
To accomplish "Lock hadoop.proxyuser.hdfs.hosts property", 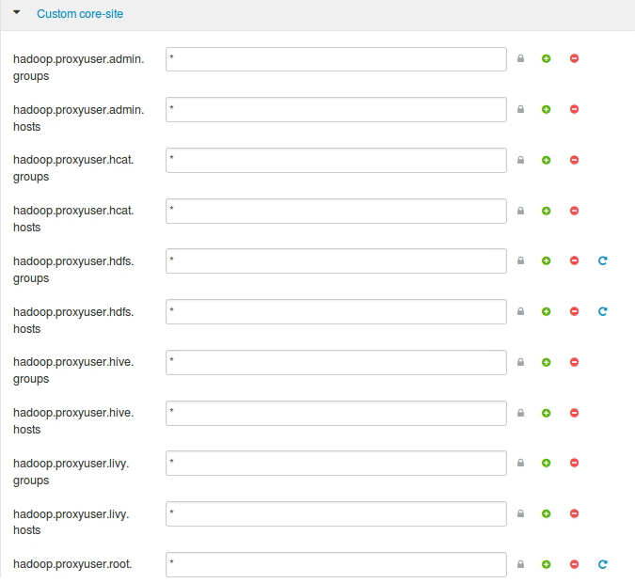I will point(521,311).
